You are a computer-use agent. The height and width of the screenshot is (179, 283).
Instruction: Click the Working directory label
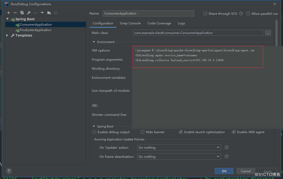106,68
